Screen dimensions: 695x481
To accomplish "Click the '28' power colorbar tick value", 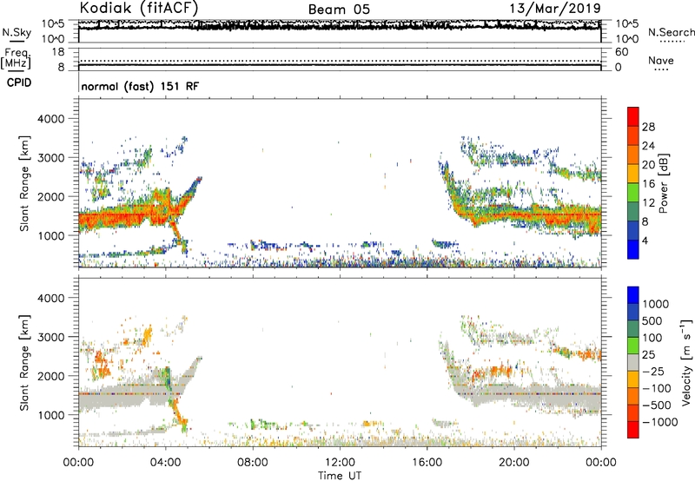I will click(x=648, y=127).
